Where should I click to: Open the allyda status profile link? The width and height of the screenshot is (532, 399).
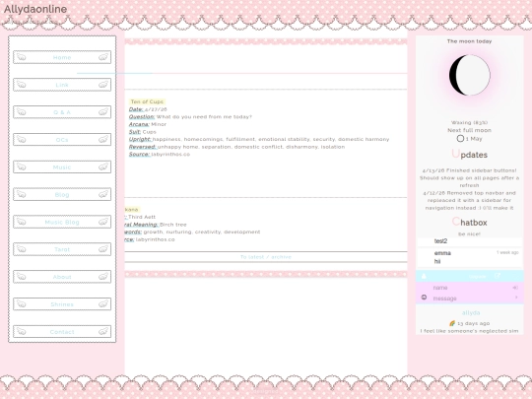click(471, 313)
